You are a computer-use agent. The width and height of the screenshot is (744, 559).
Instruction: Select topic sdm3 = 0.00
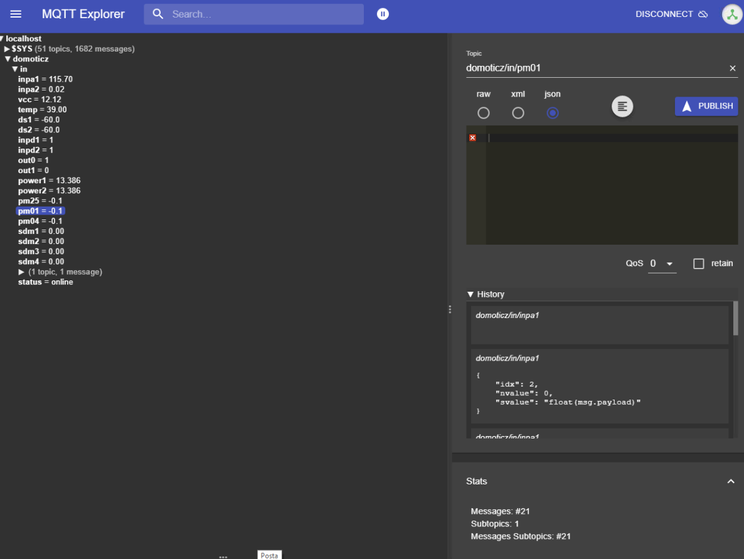[x=41, y=252]
